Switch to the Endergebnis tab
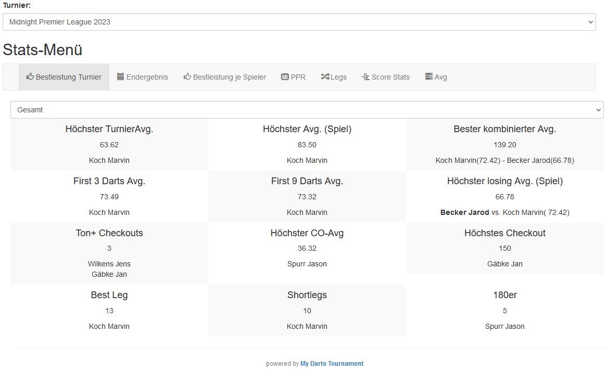Screen dimensions: 608x371 (147, 77)
